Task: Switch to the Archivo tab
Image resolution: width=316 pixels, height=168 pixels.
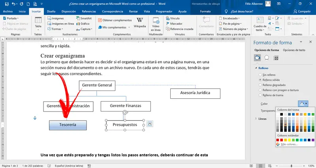Action: 8,11
